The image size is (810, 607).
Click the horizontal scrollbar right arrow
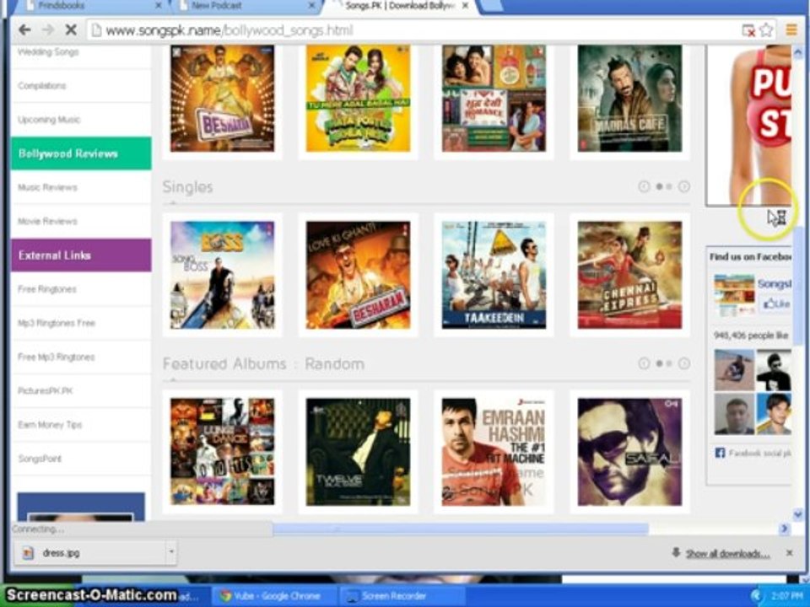[x=784, y=529]
